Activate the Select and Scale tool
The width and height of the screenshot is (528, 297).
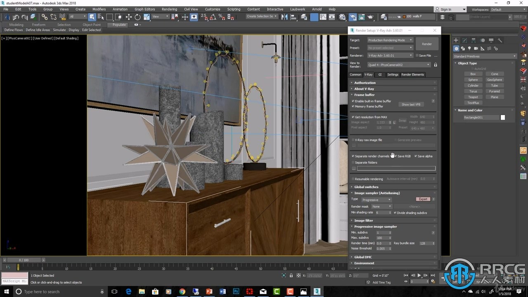click(x=147, y=17)
